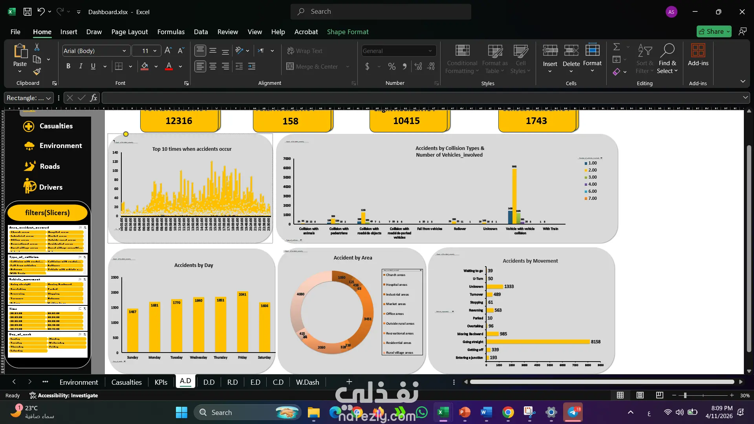Click the Percent Style icon
Screen dimensions: 754x424
[392, 66]
